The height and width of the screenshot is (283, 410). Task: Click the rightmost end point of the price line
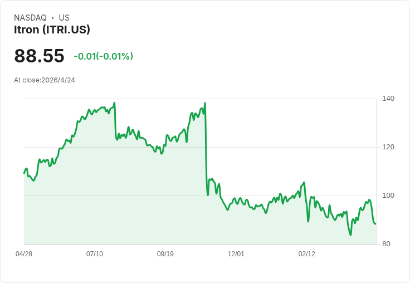(375, 223)
